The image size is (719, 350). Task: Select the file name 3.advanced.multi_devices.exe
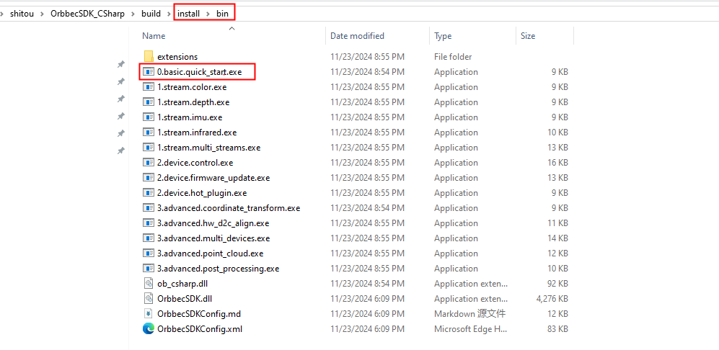pos(213,238)
